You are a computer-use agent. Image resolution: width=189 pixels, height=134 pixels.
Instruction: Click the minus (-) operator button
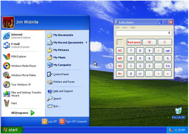point(158,66)
